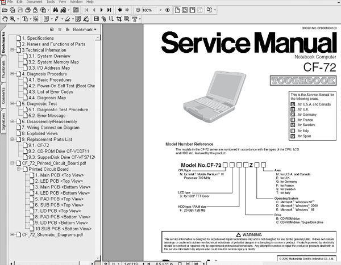Set view to Fit Width
This screenshot has width=341, height=265.
coord(192,10)
